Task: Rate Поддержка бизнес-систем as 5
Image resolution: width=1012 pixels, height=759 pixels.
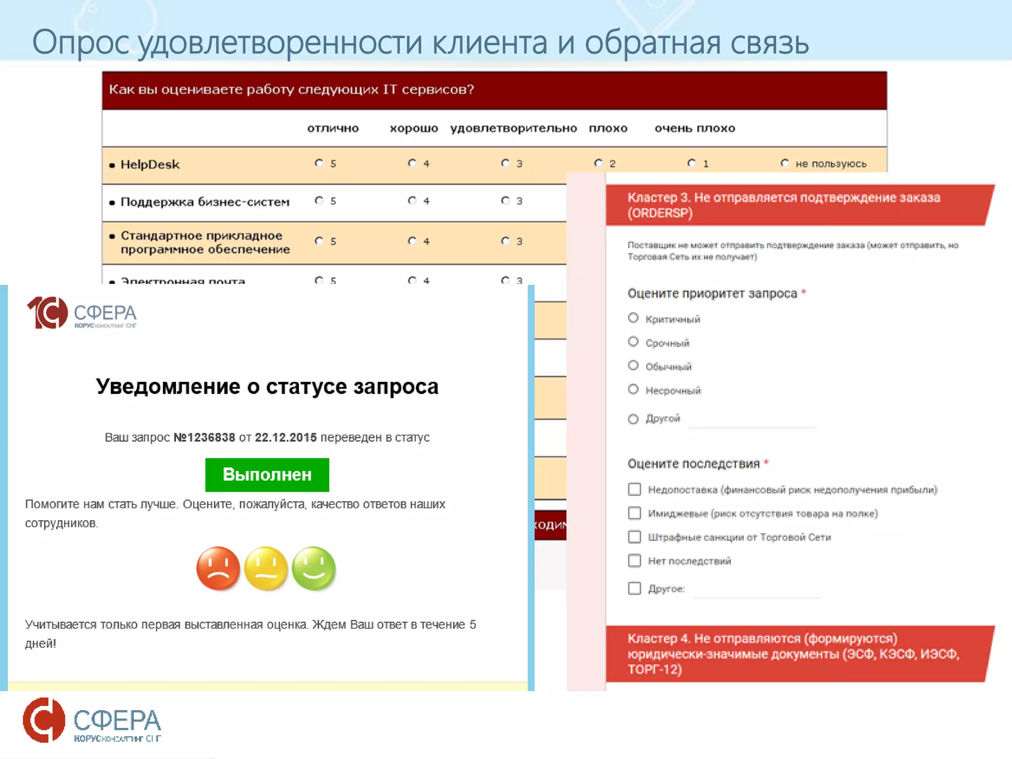Action: pos(319,201)
